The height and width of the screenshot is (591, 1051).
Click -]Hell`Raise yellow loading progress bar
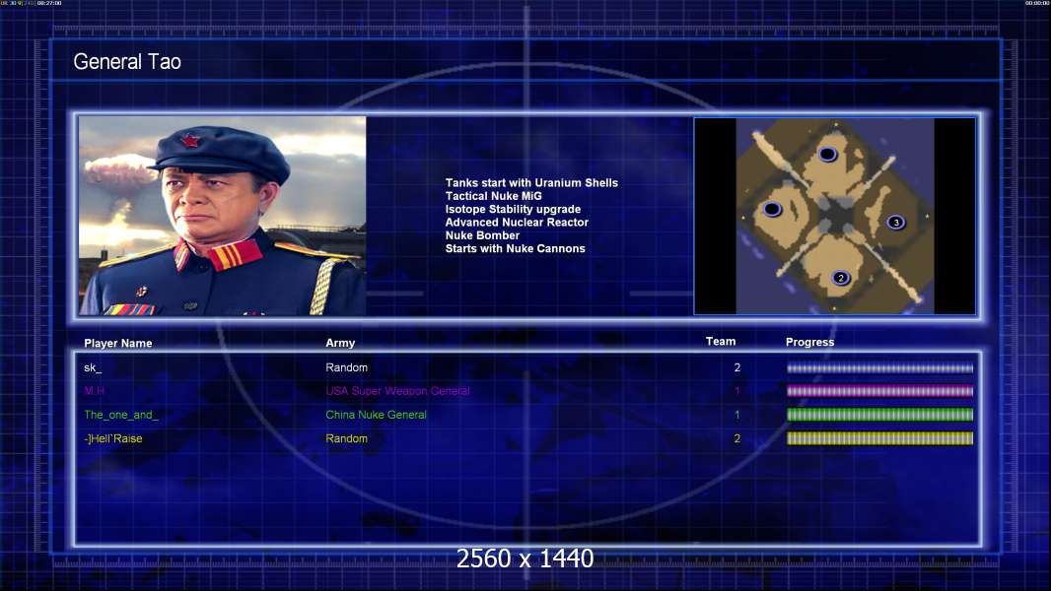(x=879, y=438)
